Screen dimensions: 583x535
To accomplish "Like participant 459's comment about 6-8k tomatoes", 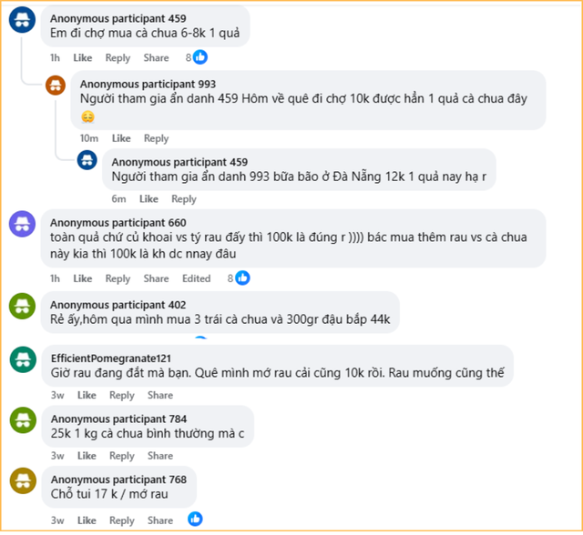I will 83,57.
